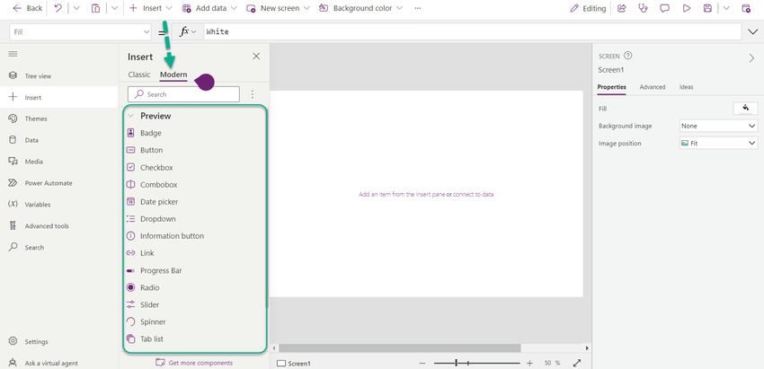The image size is (764, 369).
Task: Click the Insert pane search box
Action: 183,94
